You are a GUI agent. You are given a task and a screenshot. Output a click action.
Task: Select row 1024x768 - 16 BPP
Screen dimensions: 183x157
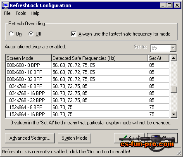click(88, 93)
